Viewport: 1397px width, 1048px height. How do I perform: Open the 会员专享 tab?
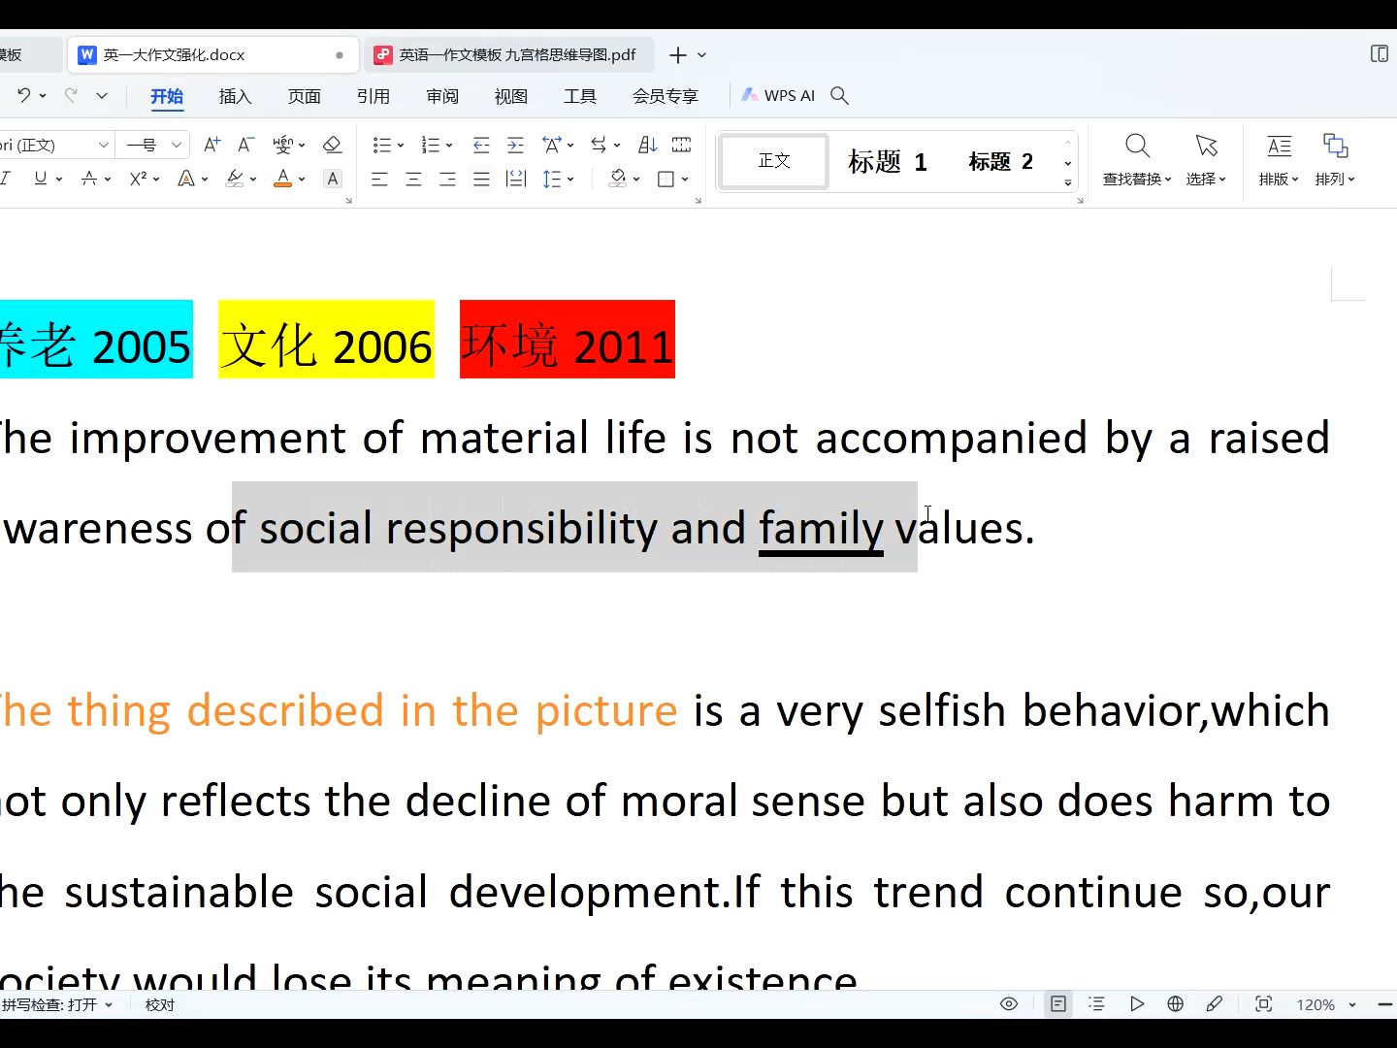coord(666,96)
